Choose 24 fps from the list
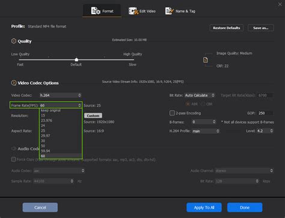This screenshot has width=285, height=218. [x=60, y=125]
